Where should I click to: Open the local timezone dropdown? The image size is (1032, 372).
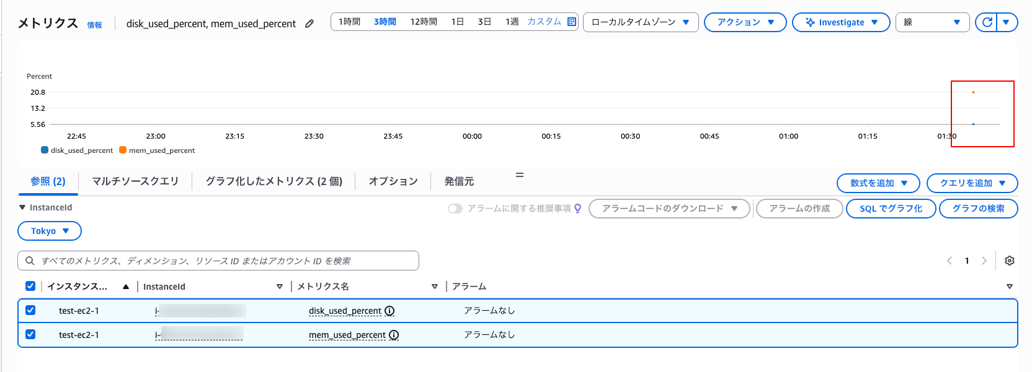pyautogui.click(x=641, y=22)
